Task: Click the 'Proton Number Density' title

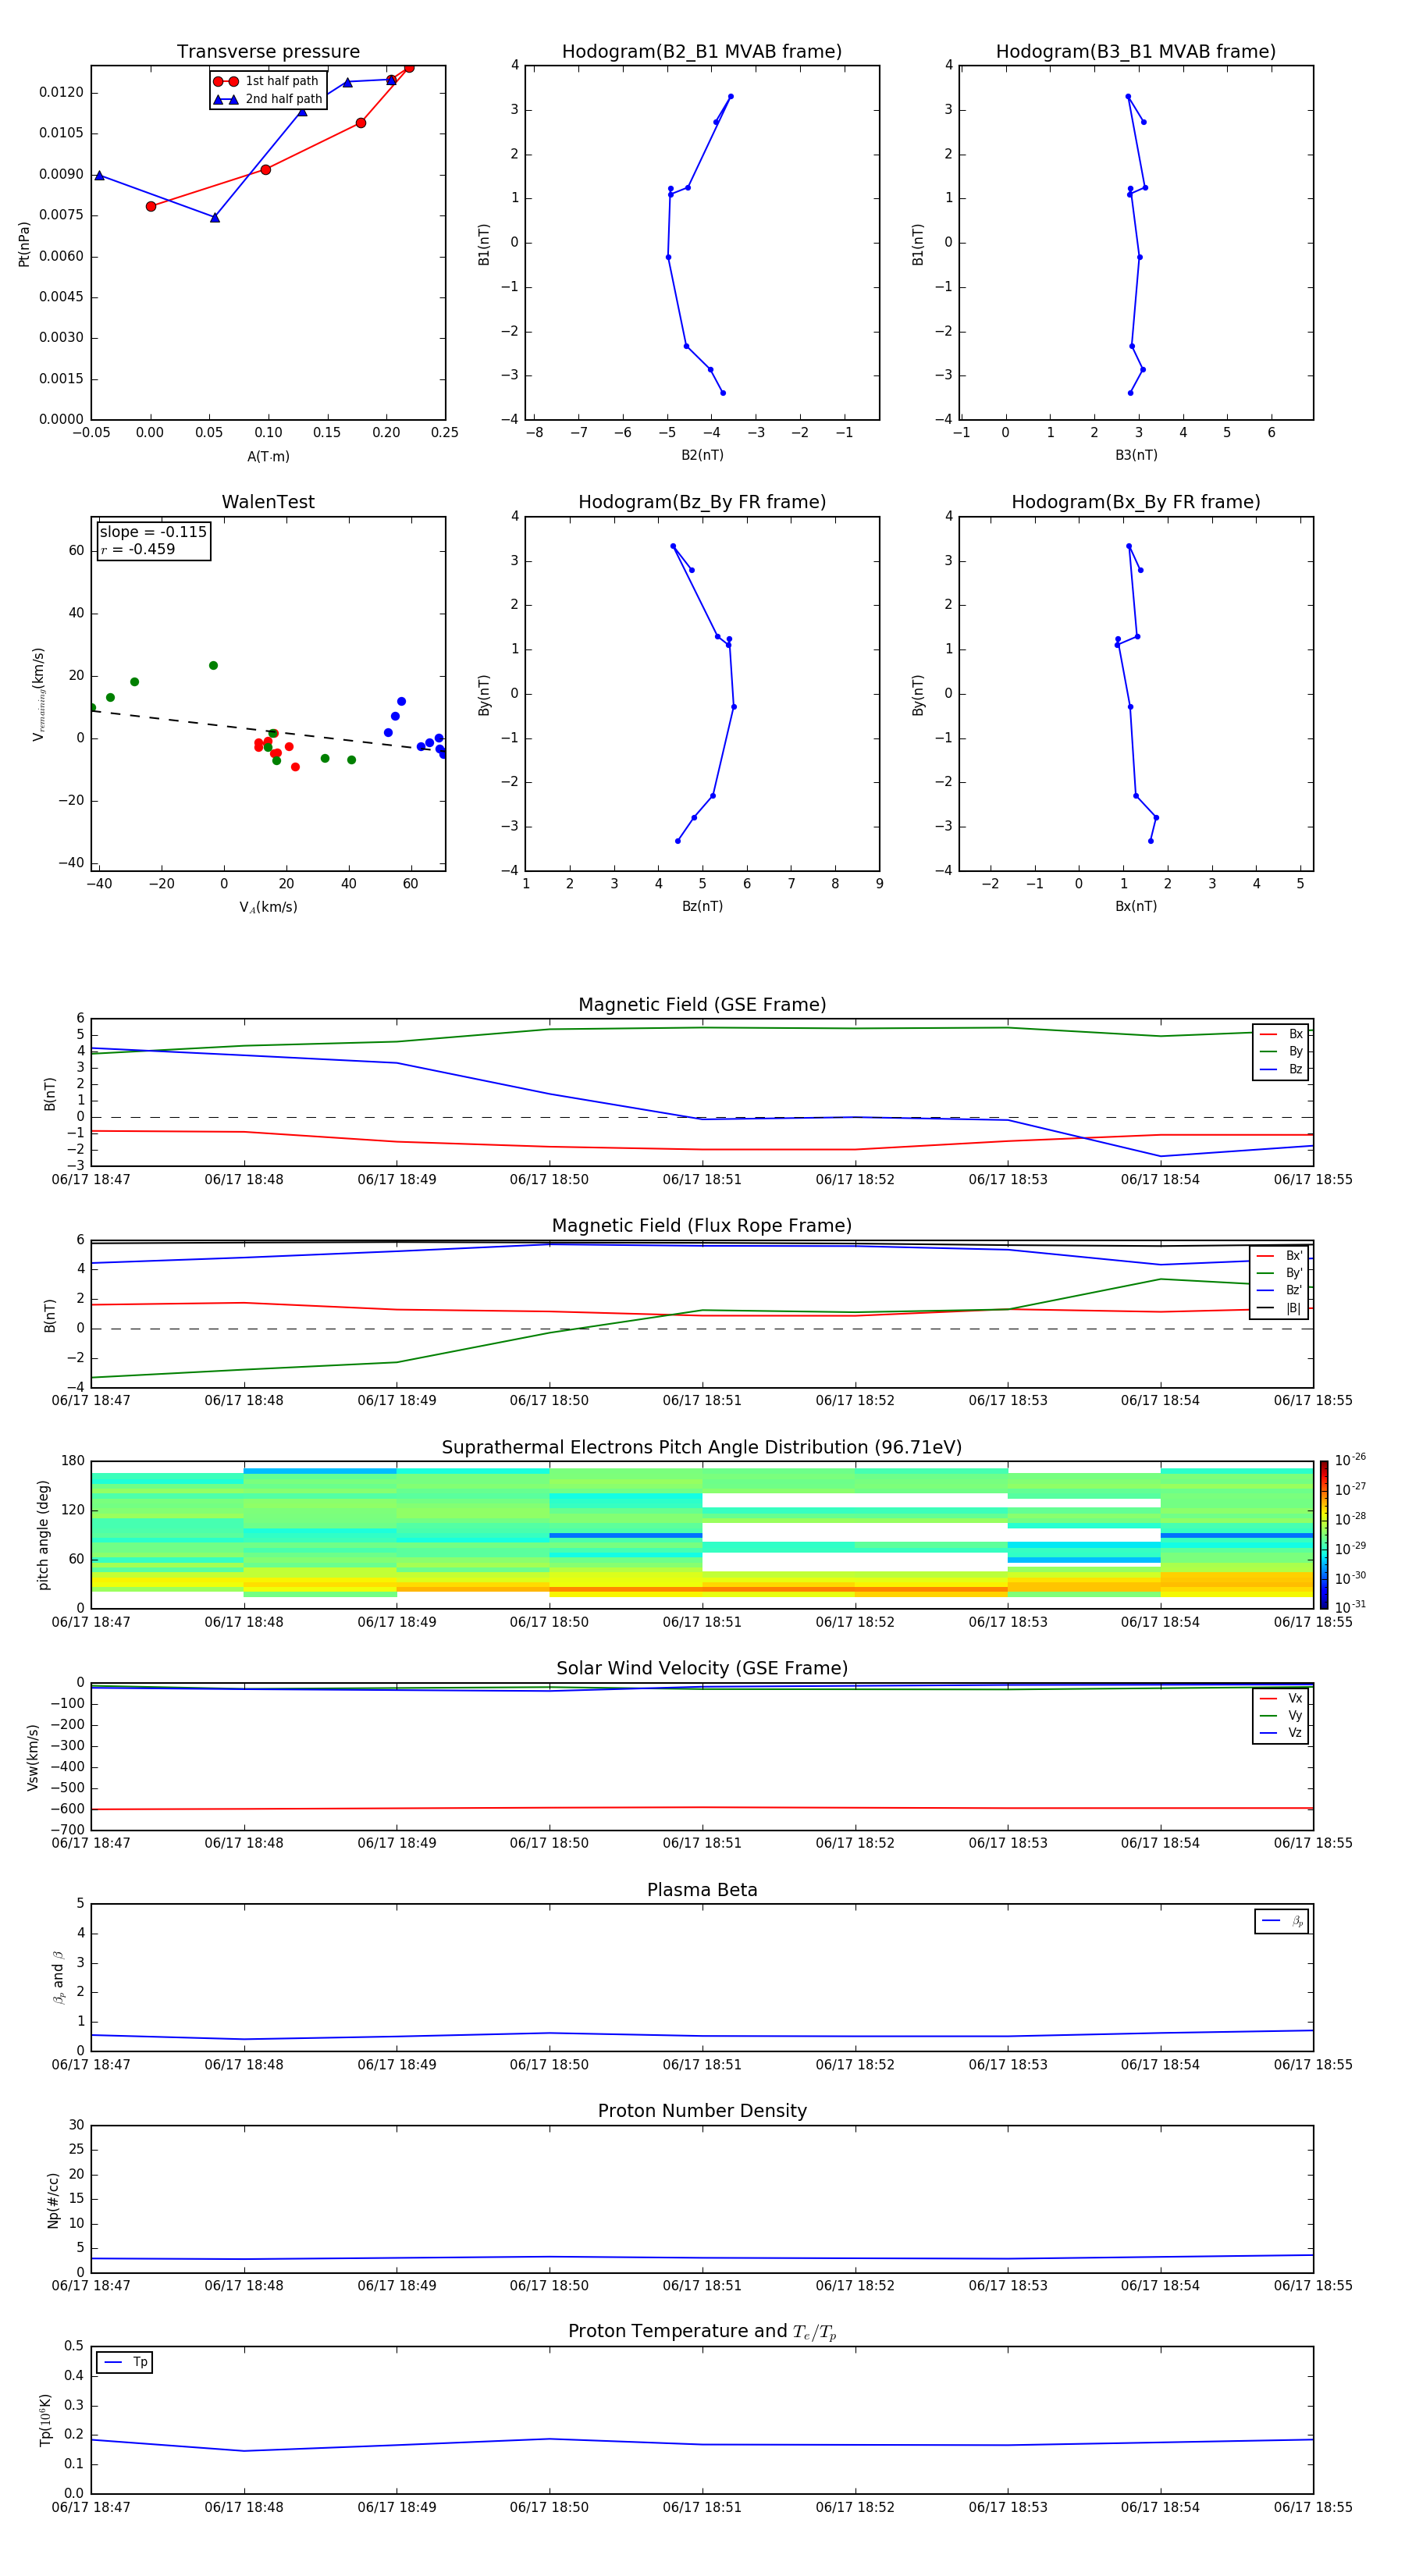Action: point(701,2110)
